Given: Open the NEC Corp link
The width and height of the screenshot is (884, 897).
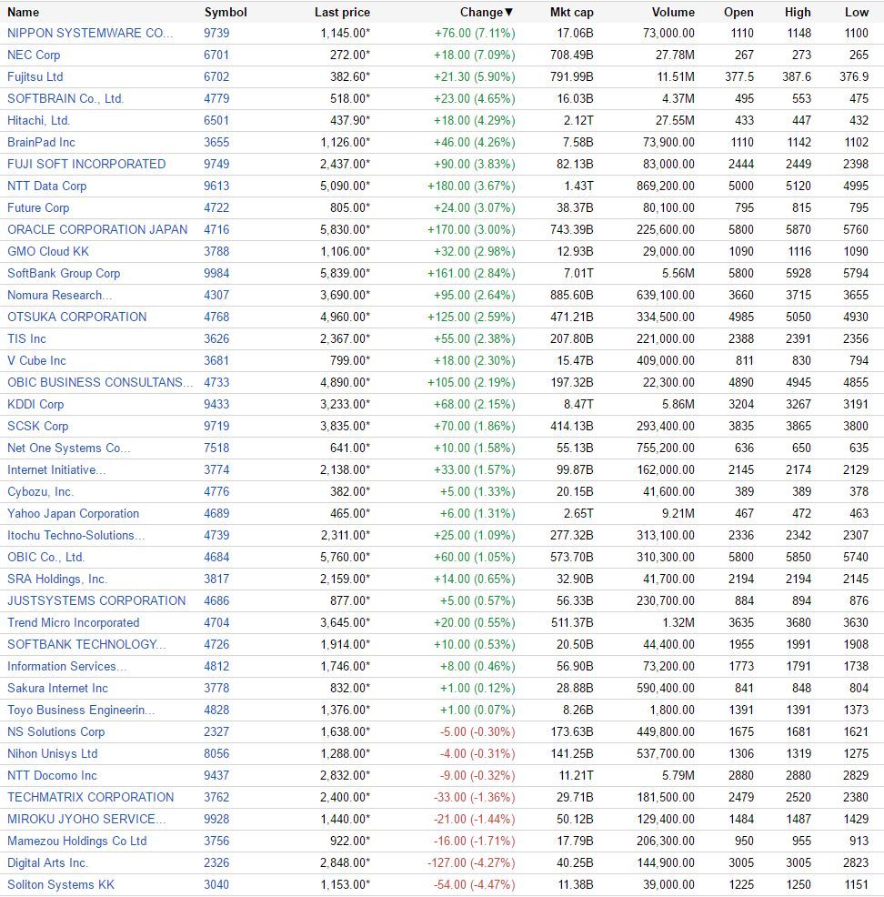Looking at the screenshot, I should pyautogui.click(x=33, y=55).
